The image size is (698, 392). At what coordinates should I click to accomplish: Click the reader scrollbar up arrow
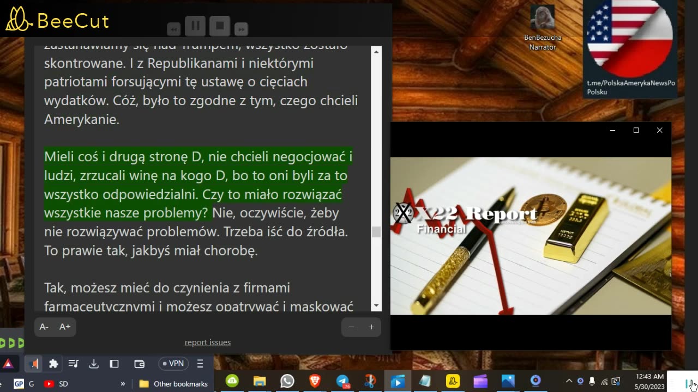tap(376, 51)
